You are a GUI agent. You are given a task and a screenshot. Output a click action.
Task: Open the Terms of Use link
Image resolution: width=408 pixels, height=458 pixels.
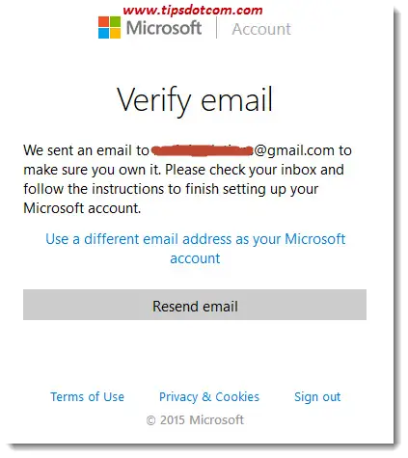coord(87,397)
